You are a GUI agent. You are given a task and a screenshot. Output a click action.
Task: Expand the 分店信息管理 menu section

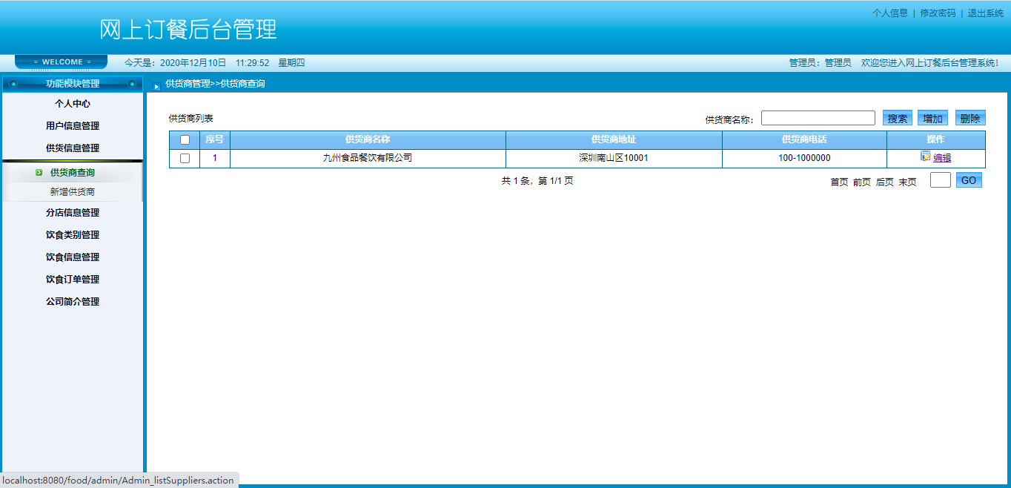click(72, 213)
